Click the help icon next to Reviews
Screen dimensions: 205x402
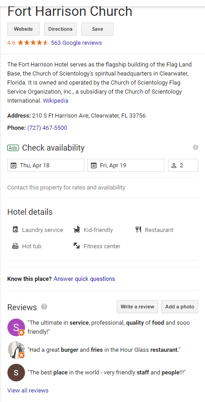tap(44, 307)
